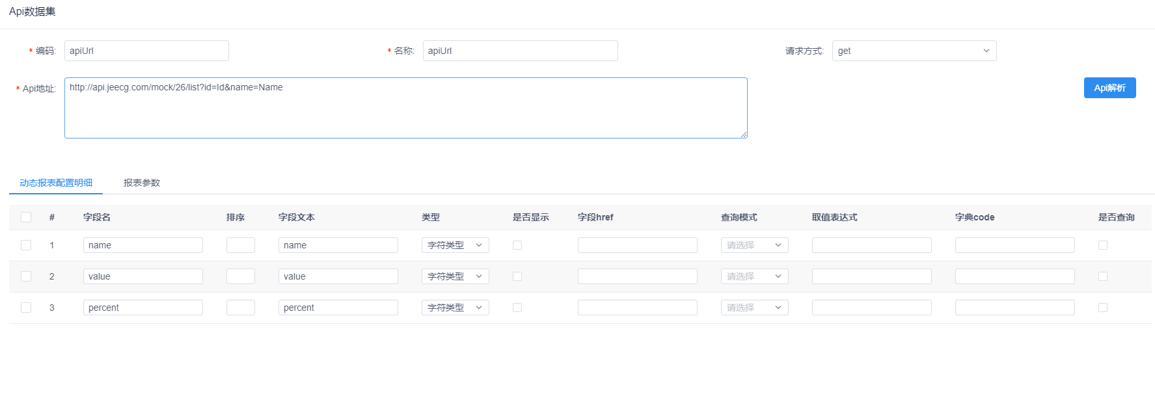The height and width of the screenshot is (407, 1155).
Task: Enable 是否显示 for percent row
Action: [517, 308]
